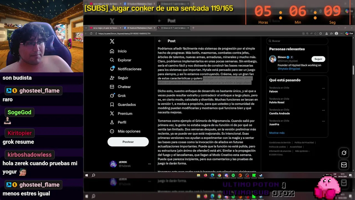The height and width of the screenshot is (200, 355).
Task: Open account menu dots next to zEREK
Action: tap(149, 164)
